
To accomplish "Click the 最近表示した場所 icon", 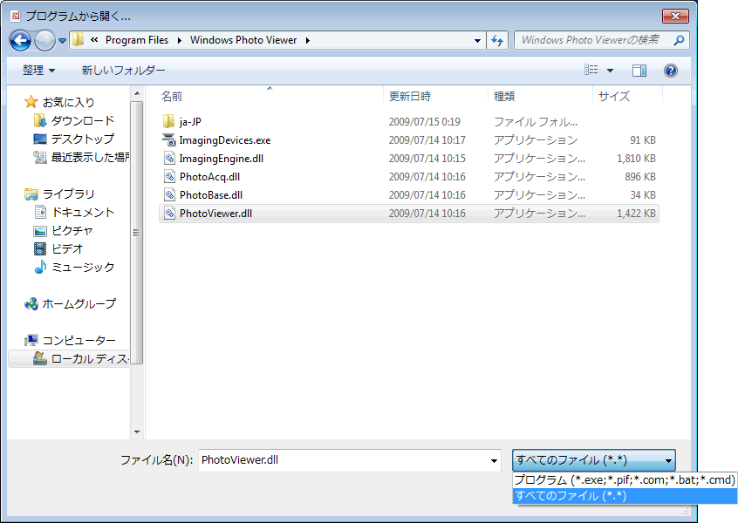I will tap(40, 157).
